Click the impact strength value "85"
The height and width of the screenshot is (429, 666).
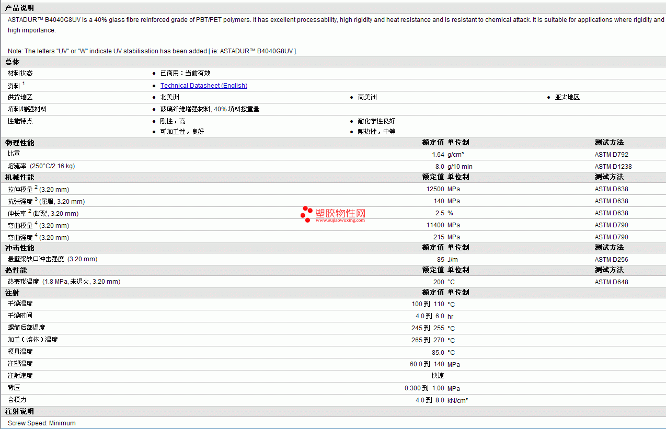[441, 260]
